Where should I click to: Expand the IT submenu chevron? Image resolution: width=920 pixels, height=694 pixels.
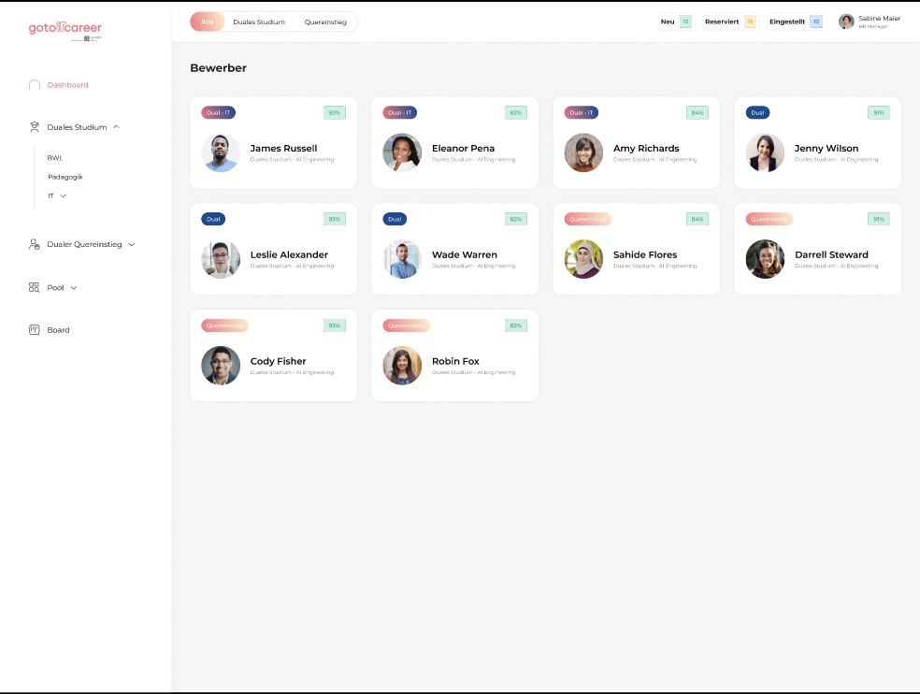(x=64, y=196)
